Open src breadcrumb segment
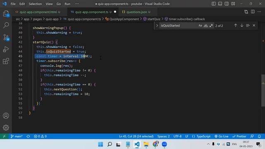 [x=18, y=19]
